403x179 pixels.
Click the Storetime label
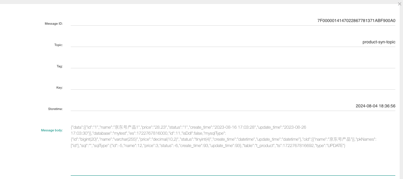click(55, 109)
